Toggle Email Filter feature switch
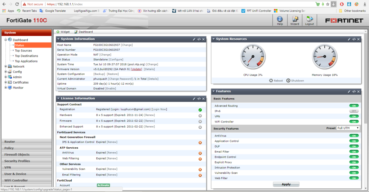 (x=354, y=152)
